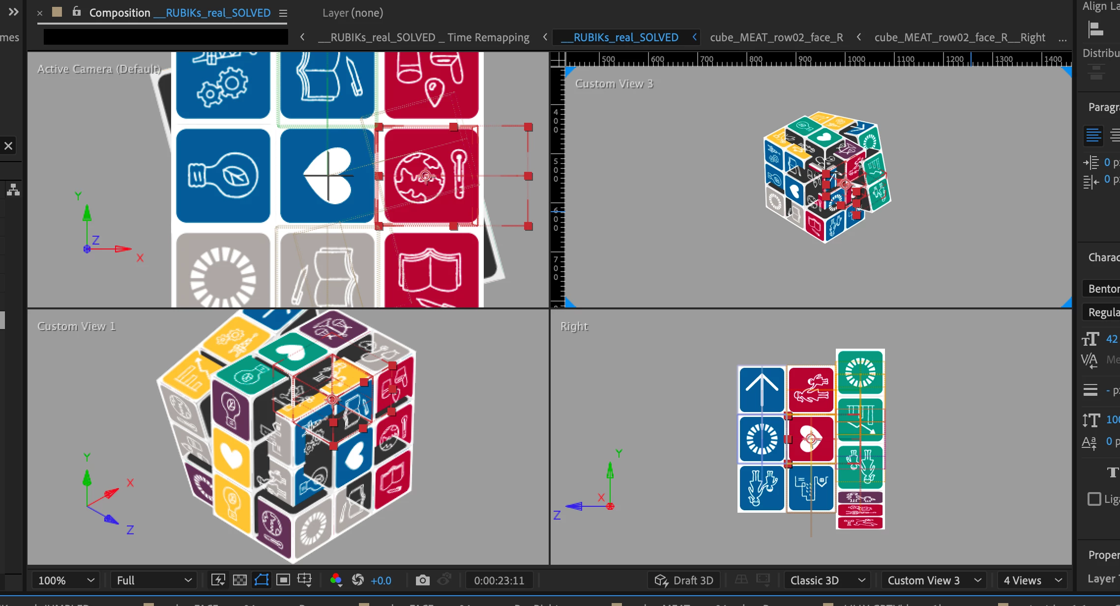The image size is (1120, 606).
Task: Click the Ligatures checkbox
Action: (1094, 499)
